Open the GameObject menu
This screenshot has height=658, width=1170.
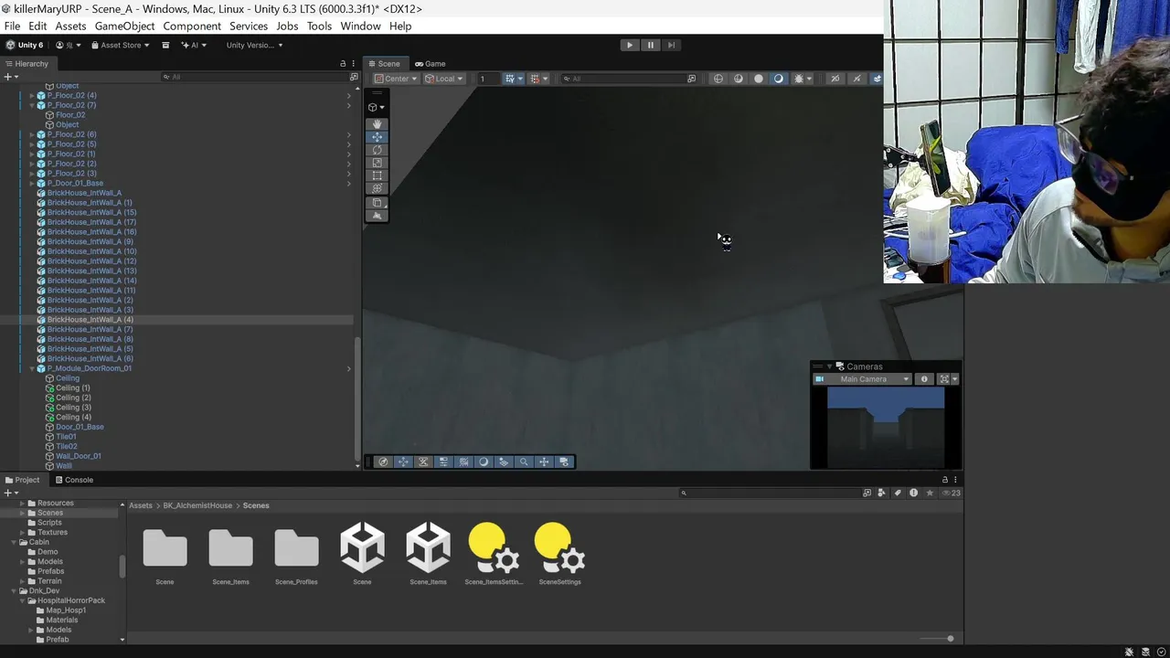point(124,26)
